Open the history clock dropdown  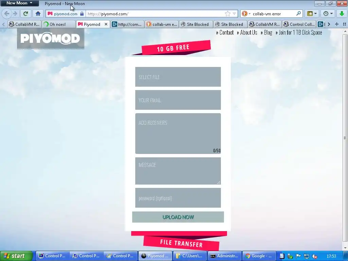click(328, 14)
